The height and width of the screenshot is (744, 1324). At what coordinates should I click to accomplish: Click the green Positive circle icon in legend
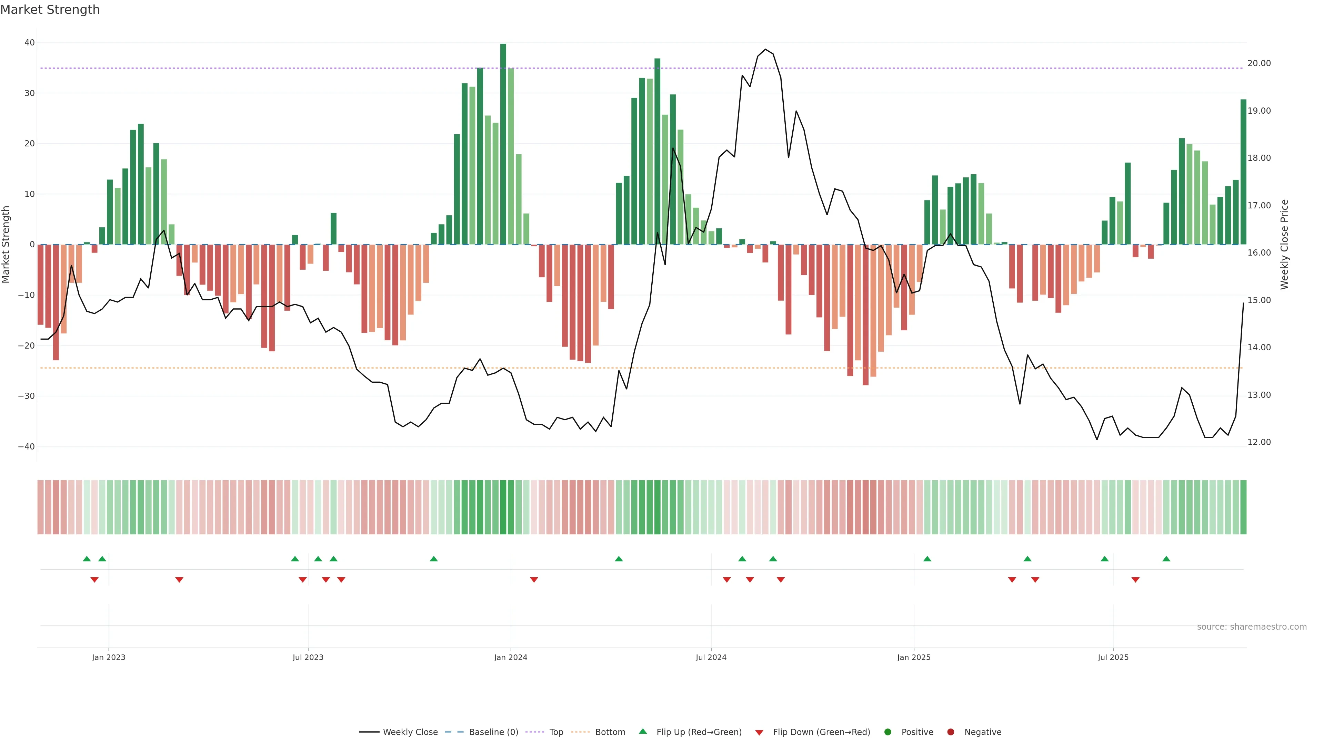887,732
